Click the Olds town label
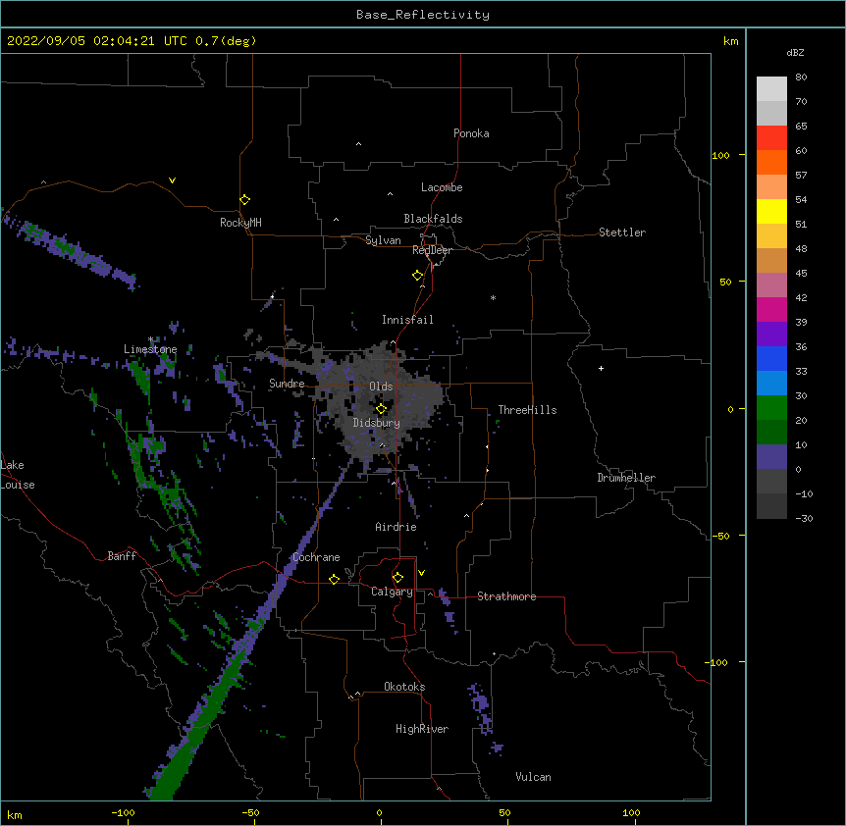 click(381, 387)
